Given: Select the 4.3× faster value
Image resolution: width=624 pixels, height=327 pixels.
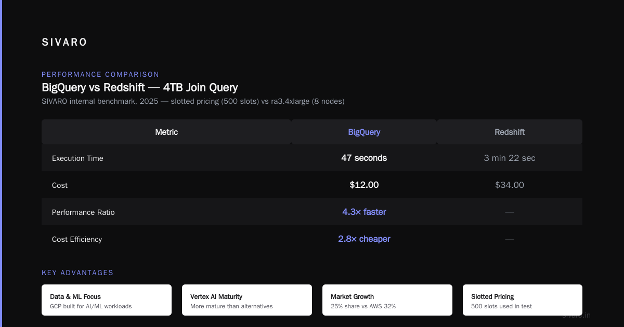Looking at the screenshot, I should 364,212.
